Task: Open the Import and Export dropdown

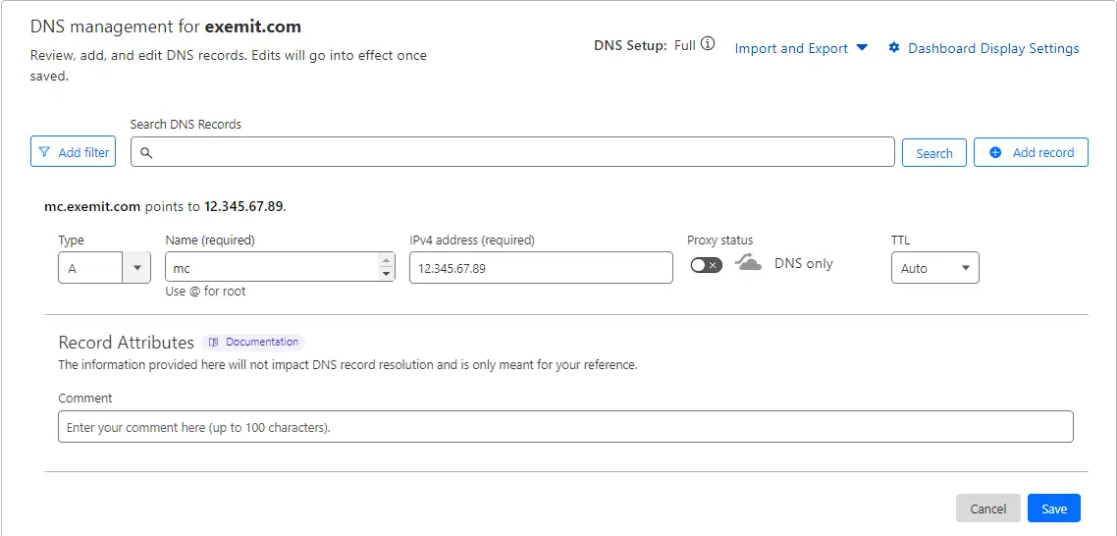Action: click(801, 48)
